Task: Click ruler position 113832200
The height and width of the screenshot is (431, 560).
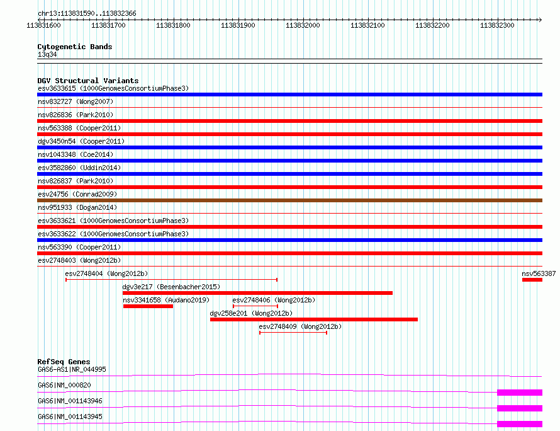Action: click(432, 25)
